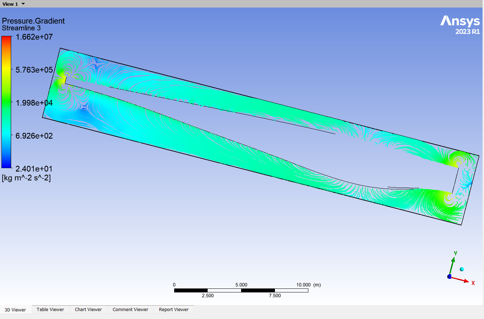
Task: Click the View 1 title label
Action: click(10, 4)
